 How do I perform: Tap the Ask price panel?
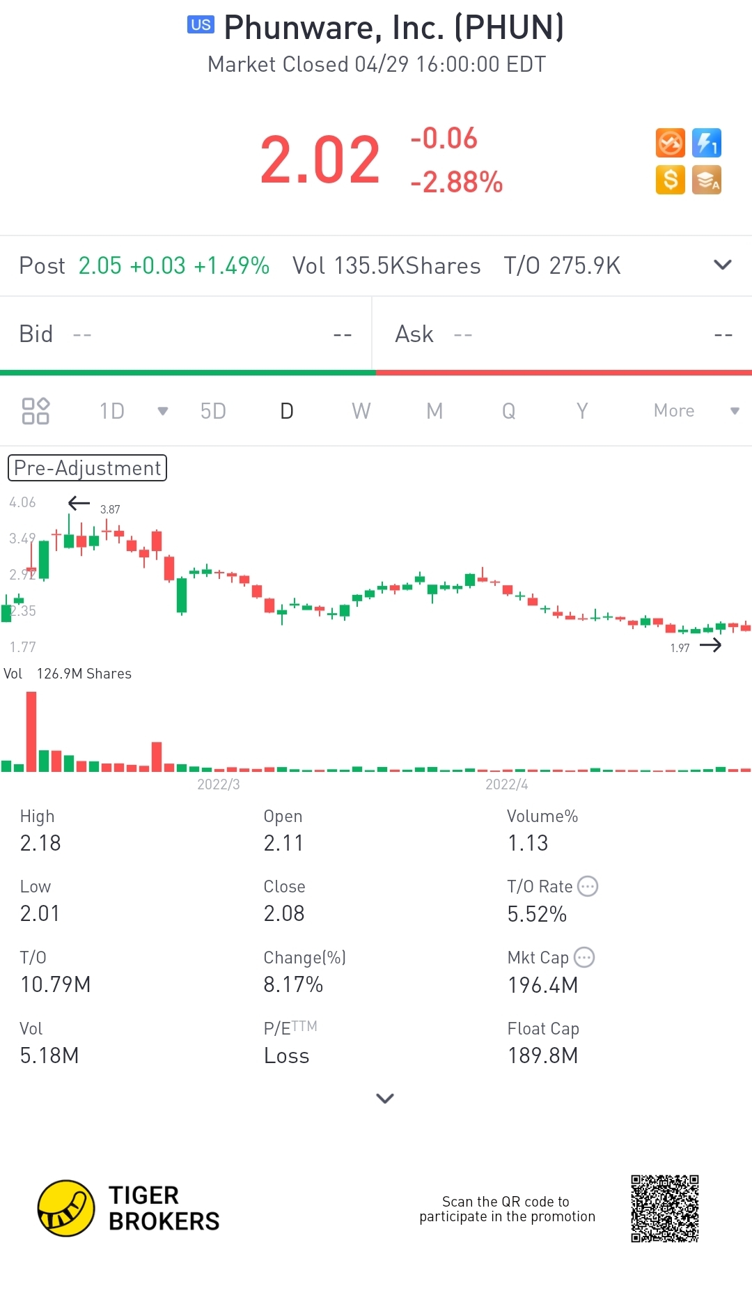pos(563,334)
